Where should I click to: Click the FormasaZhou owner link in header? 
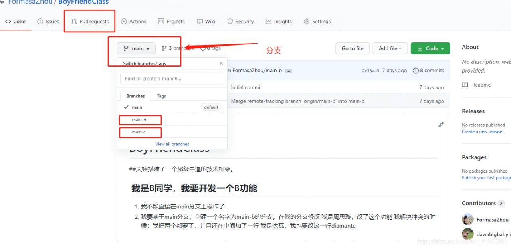(x=30, y=2)
